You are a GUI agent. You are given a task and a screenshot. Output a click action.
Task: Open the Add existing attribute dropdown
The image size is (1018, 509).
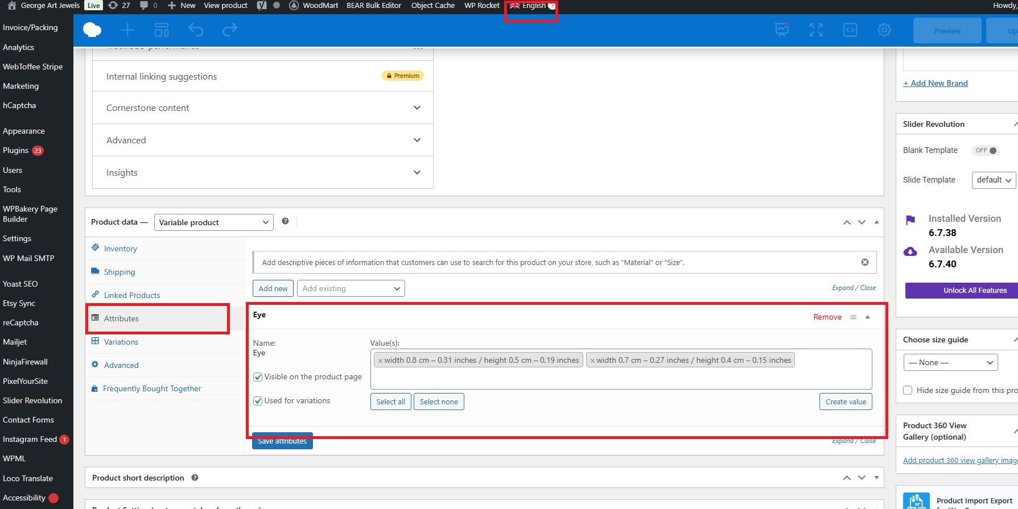tap(351, 289)
